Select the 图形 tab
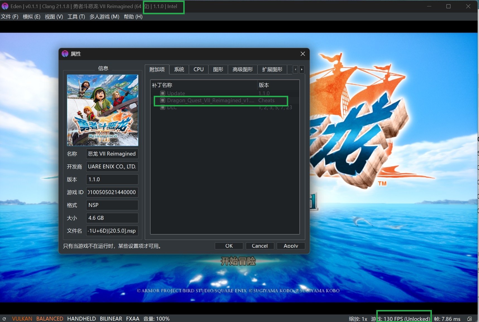 pos(218,69)
